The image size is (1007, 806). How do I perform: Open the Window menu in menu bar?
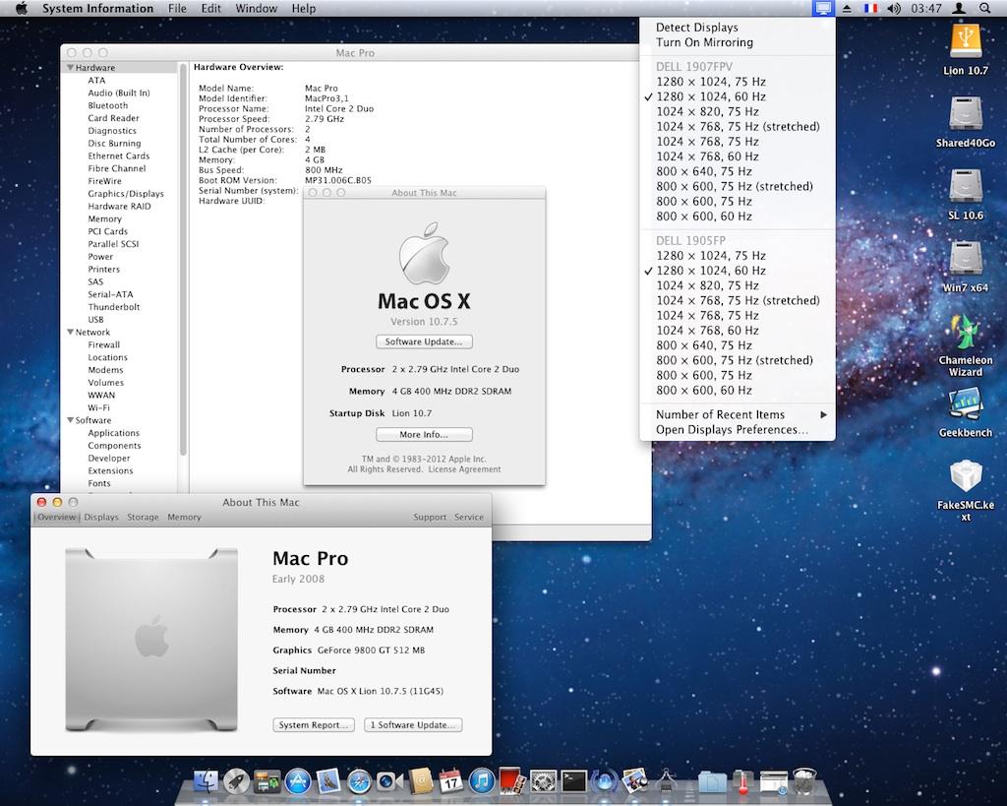coord(256,8)
